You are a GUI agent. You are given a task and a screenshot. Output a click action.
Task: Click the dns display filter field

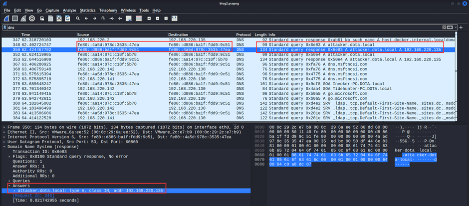225,27
